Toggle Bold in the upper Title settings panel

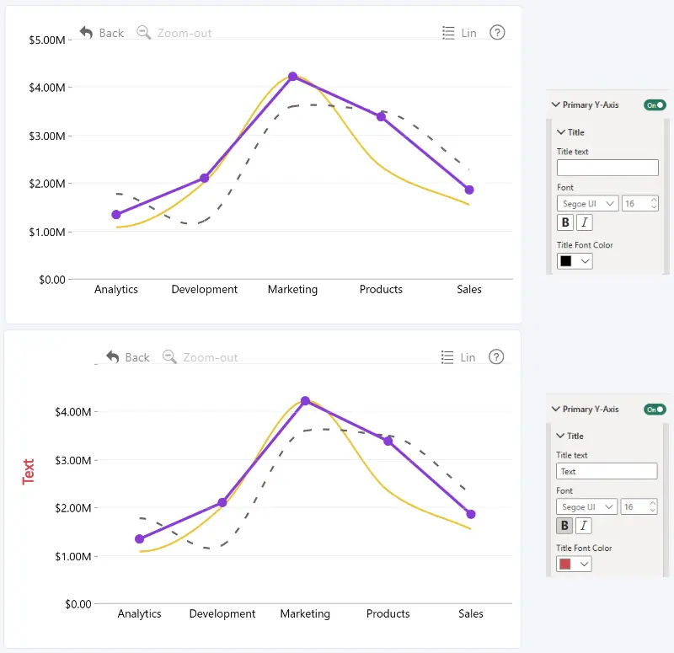(565, 222)
